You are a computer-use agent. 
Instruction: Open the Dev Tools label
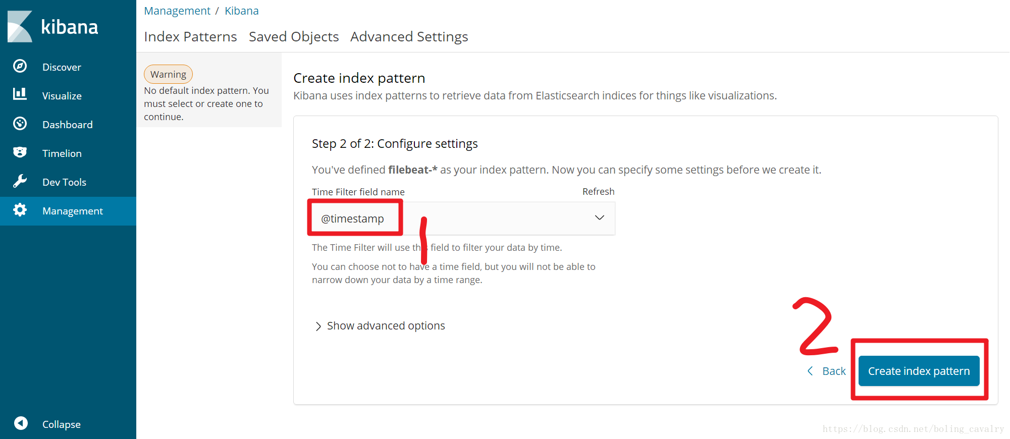coord(64,182)
